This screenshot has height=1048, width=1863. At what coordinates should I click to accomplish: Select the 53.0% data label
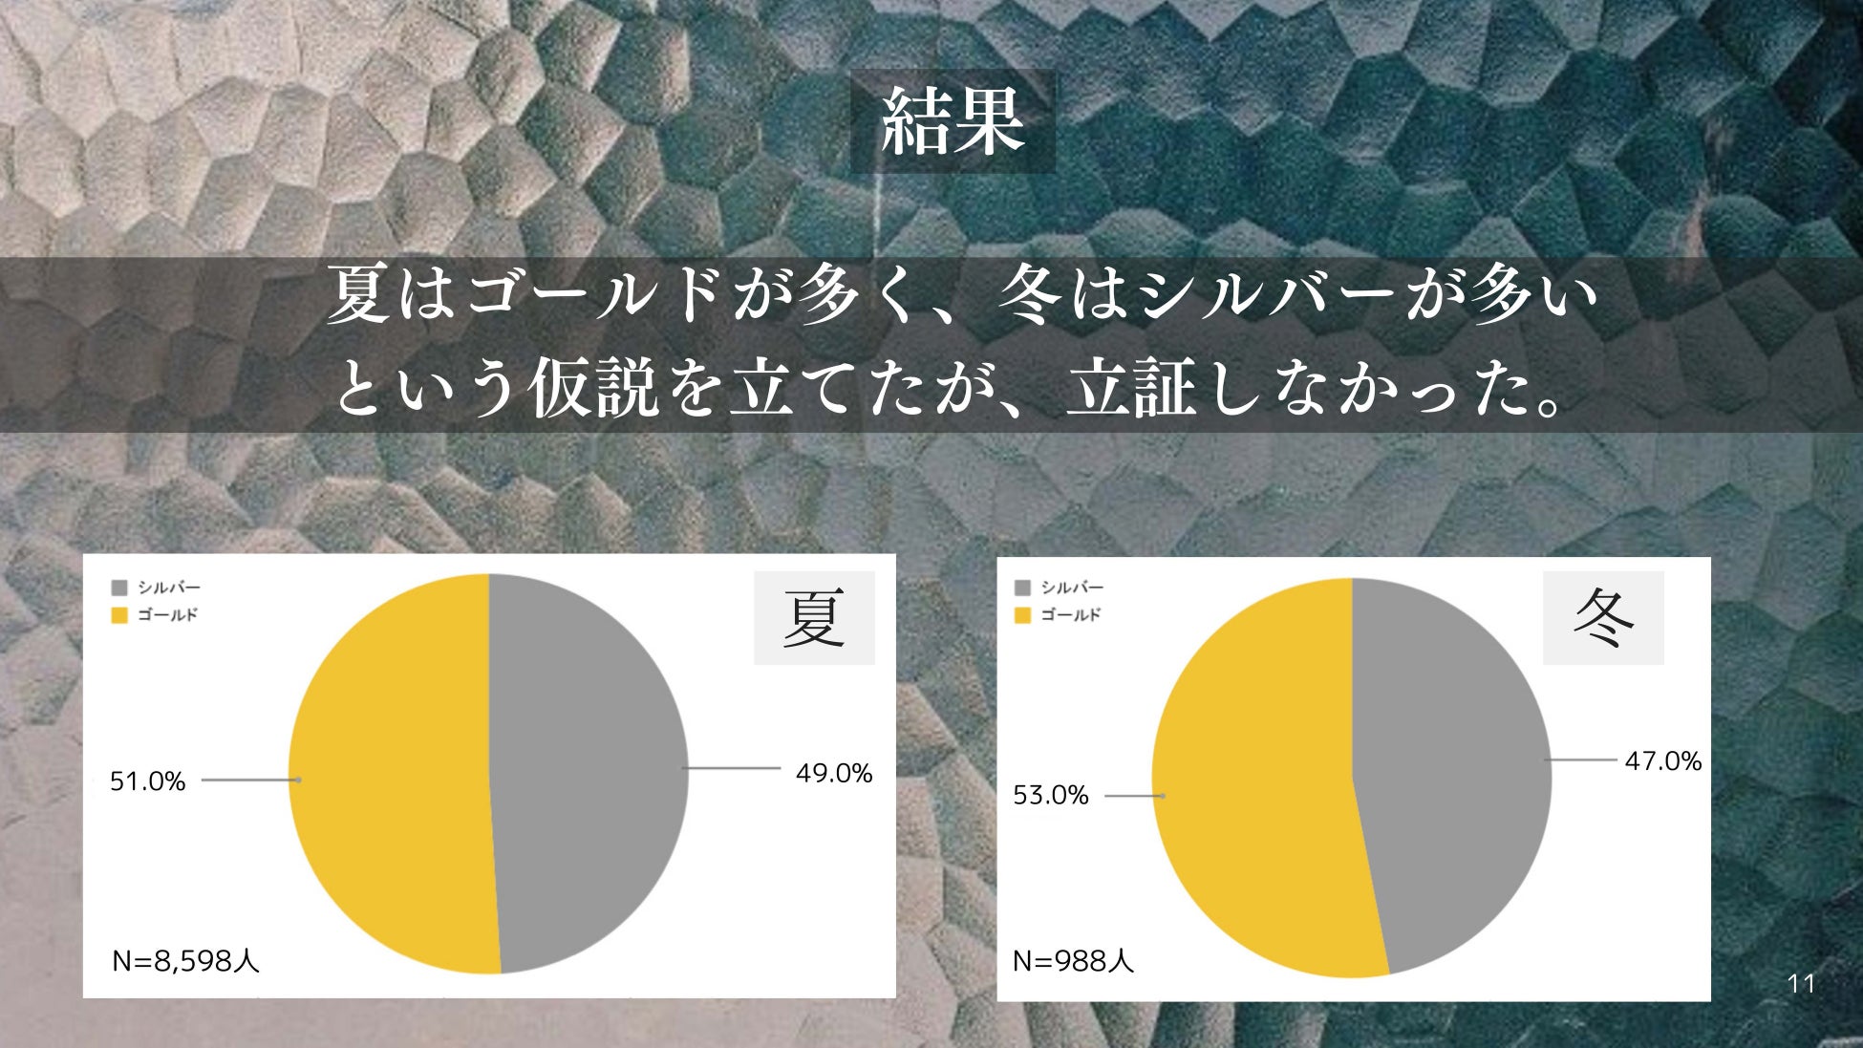click(1050, 795)
